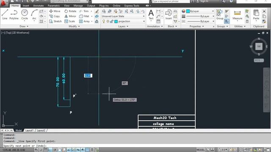
Task: Open the ByLayer lineweight dropdown
Action: [x=200, y=16]
